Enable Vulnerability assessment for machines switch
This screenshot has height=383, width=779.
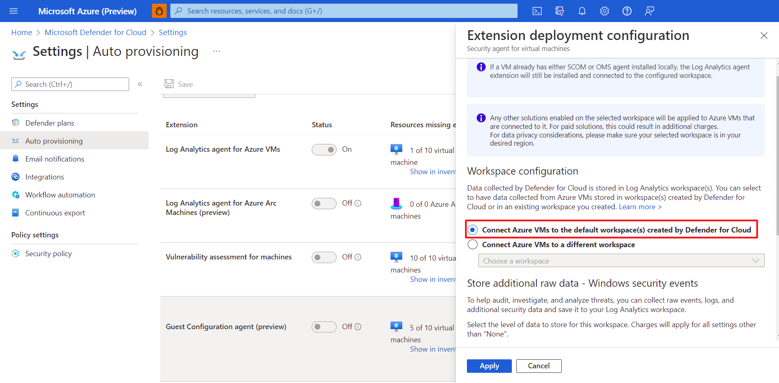tap(324, 257)
